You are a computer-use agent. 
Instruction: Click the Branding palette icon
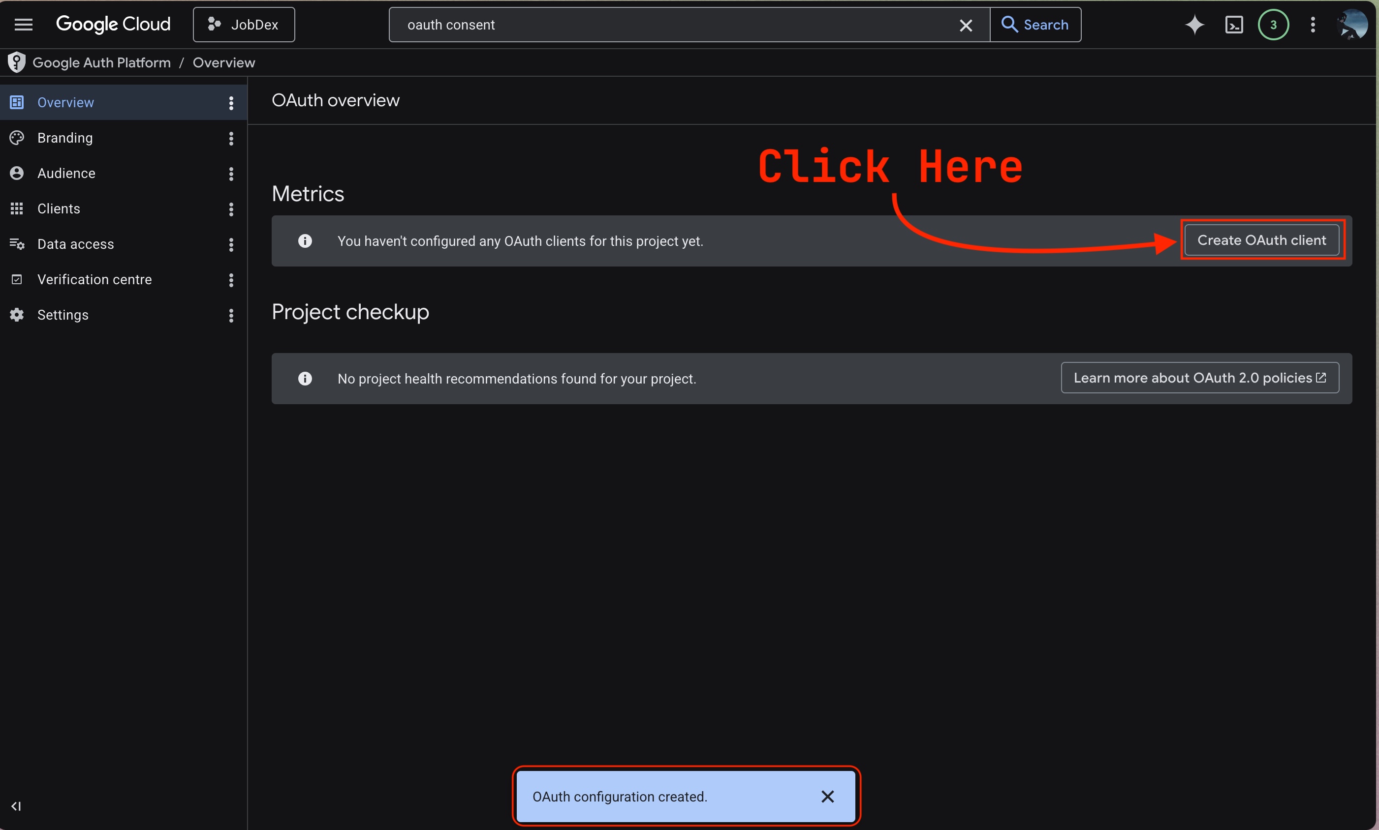[17, 138]
